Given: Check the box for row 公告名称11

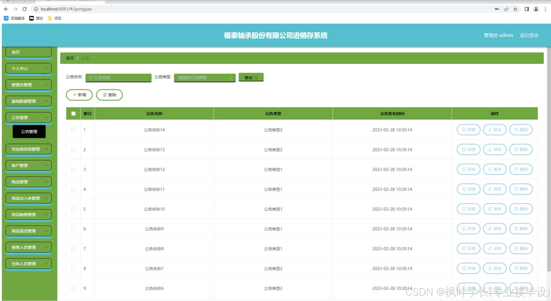Looking at the screenshot, I should [73, 189].
